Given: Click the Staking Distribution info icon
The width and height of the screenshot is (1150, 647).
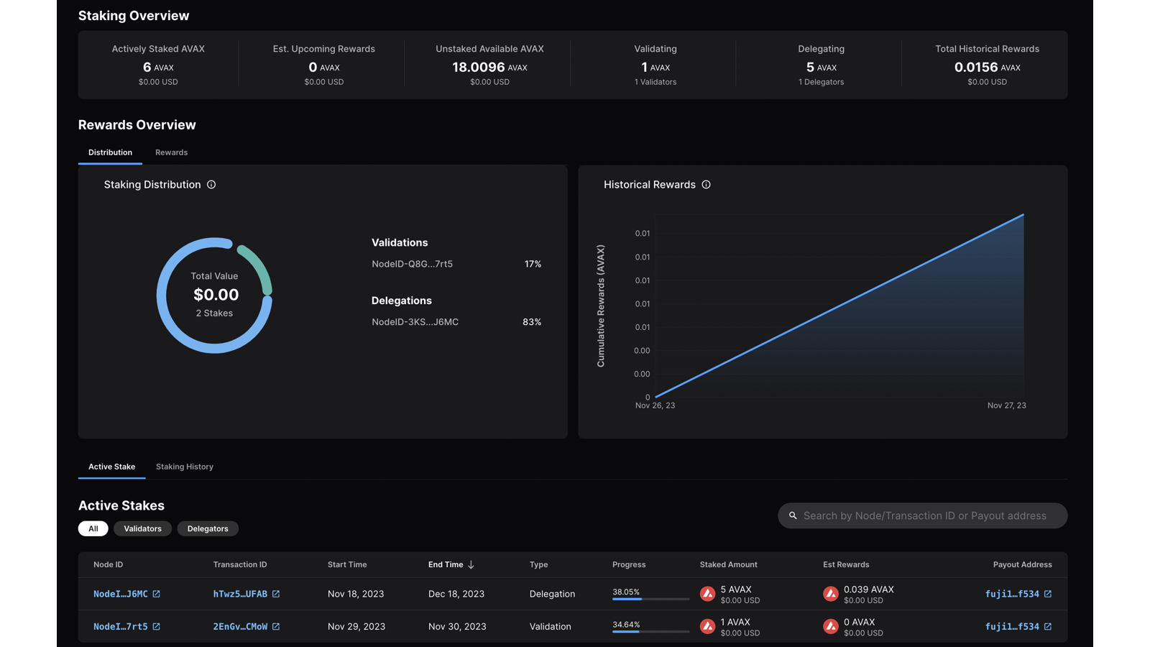Looking at the screenshot, I should [211, 185].
